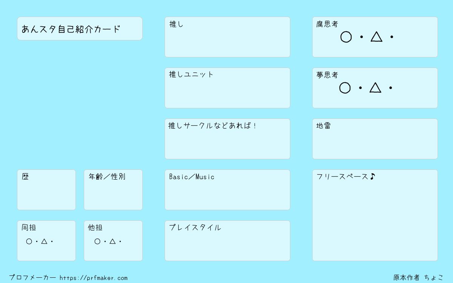Click inside the Basic/Music field

(227, 190)
